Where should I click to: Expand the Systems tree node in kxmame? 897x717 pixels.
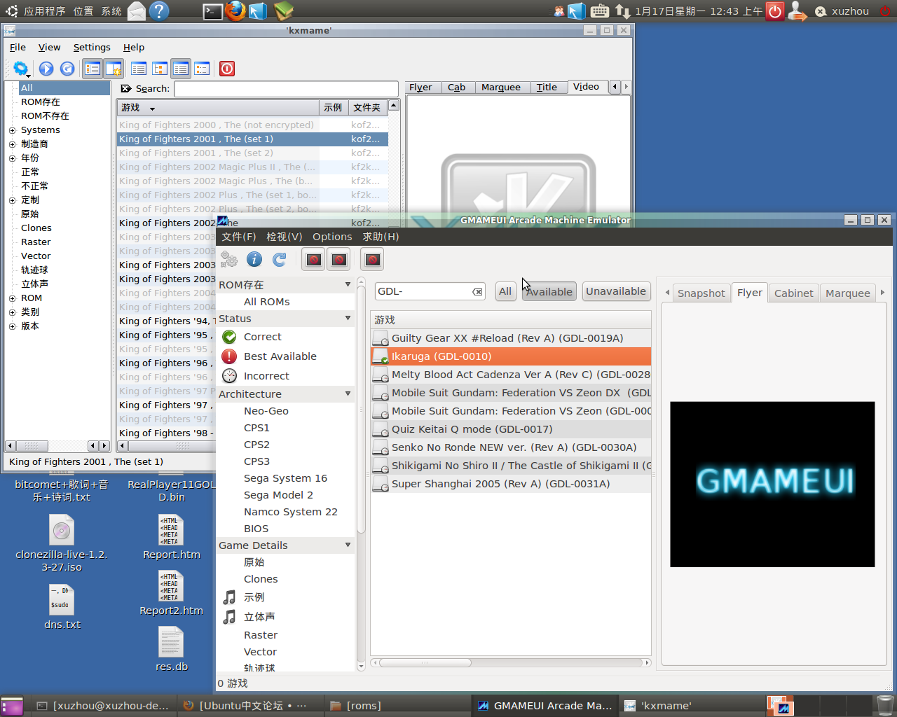click(x=12, y=130)
